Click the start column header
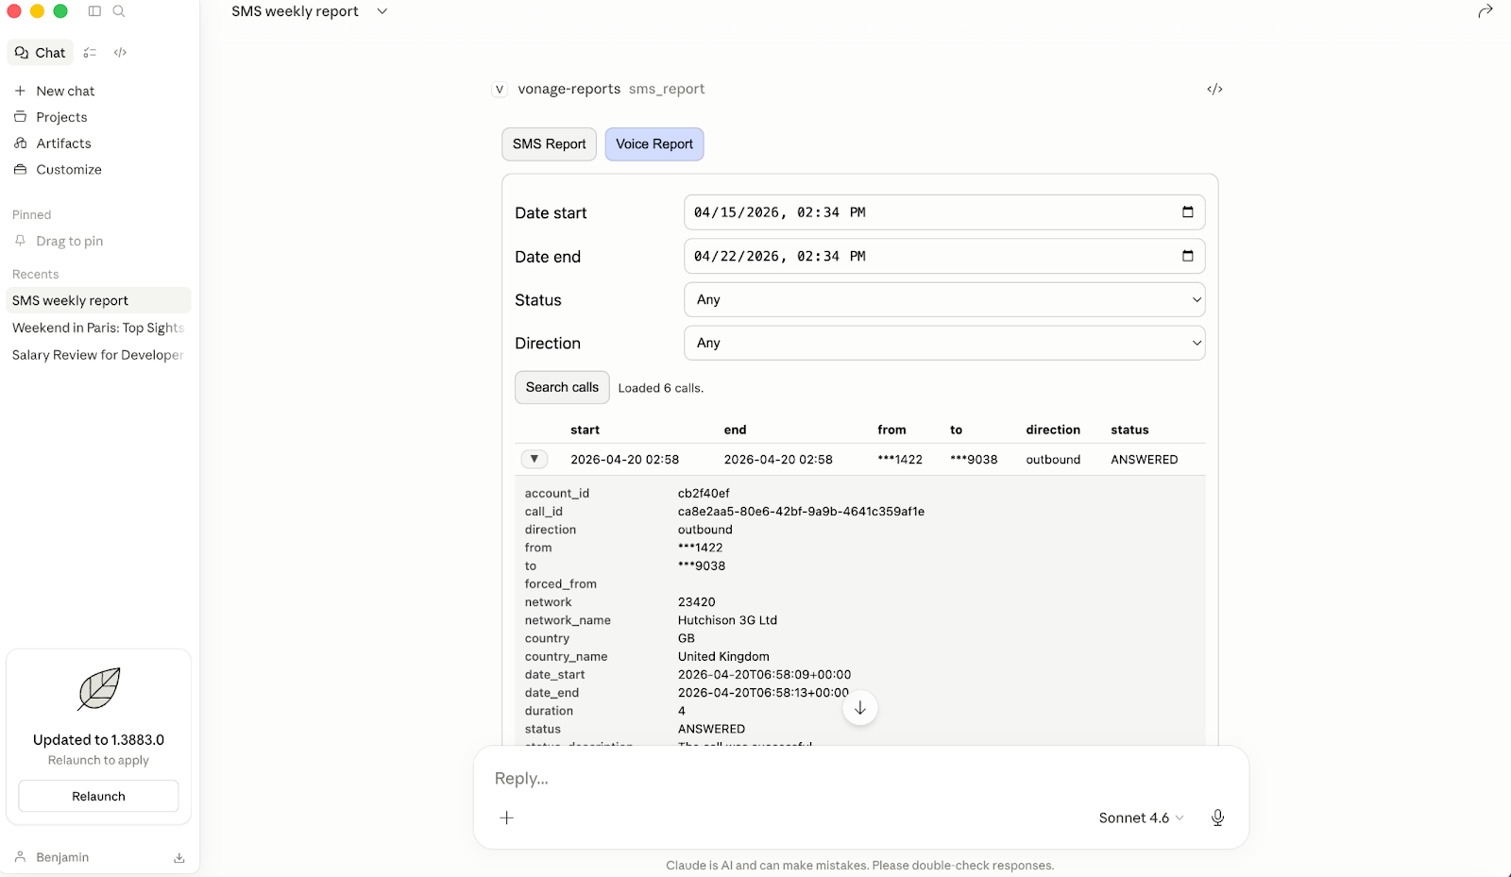This screenshot has width=1511, height=877. [x=585, y=430]
